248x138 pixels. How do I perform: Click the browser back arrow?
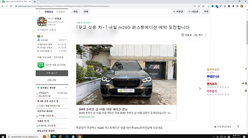click(x=3, y=6)
